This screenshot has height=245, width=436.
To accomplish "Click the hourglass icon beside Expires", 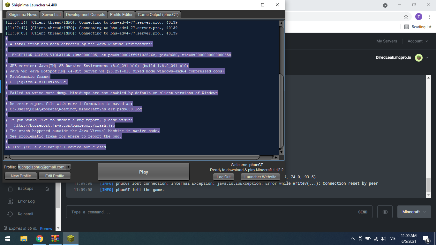I will (6, 228).
